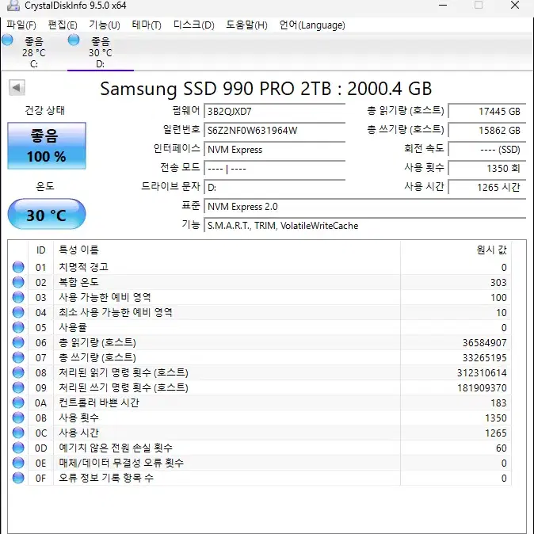This screenshot has width=534, height=534.
Task: Click status orb for 03 사용 가능한 예비 영역
Action: (18, 297)
